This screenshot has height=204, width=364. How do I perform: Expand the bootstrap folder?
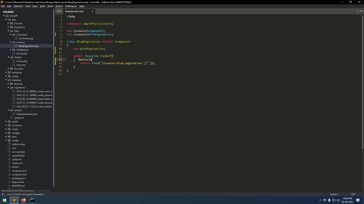[x=6, y=73]
